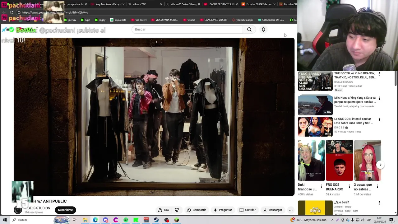Open options for FRO SOS BUENARDO short

coord(349,186)
